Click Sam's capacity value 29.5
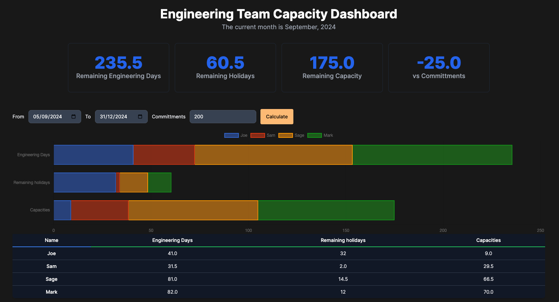Screen dimensions: 559x302 pos(488,266)
